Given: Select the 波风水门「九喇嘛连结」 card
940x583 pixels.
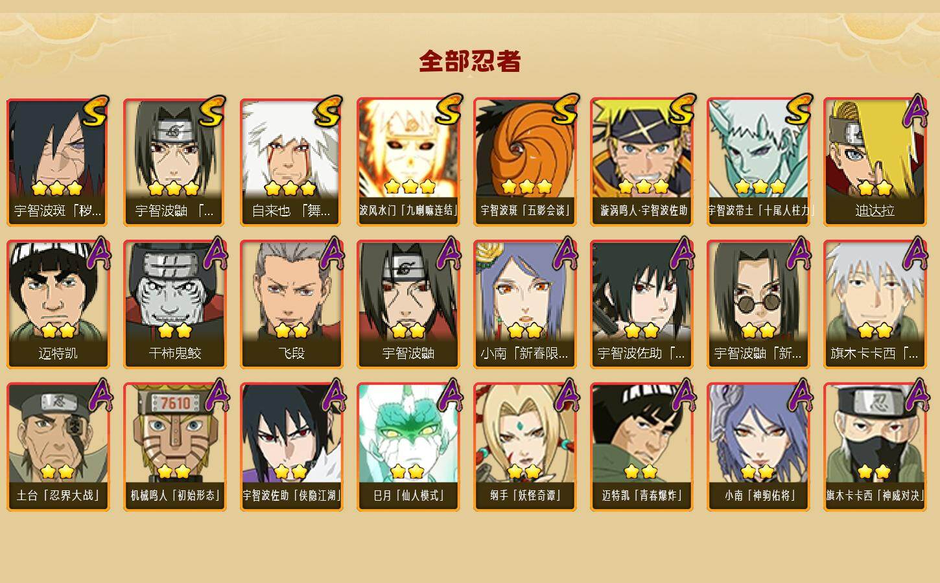Looking at the screenshot, I should point(408,162).
